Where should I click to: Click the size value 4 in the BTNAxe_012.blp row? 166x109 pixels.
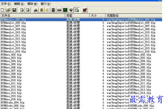103,87
